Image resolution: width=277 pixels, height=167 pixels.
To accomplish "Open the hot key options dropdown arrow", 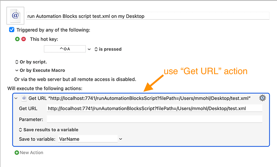I will 89,49.
